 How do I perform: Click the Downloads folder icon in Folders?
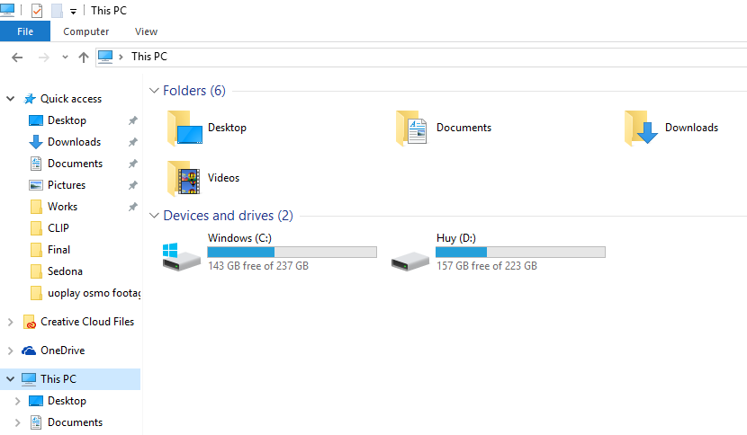tap(641, 128)
